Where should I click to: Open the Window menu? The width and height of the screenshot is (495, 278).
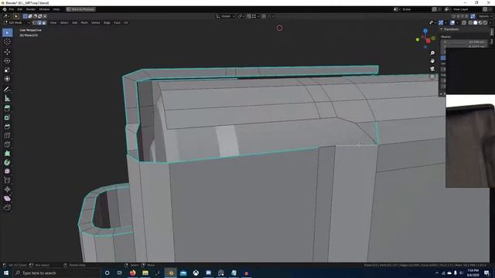click(44, 9)
